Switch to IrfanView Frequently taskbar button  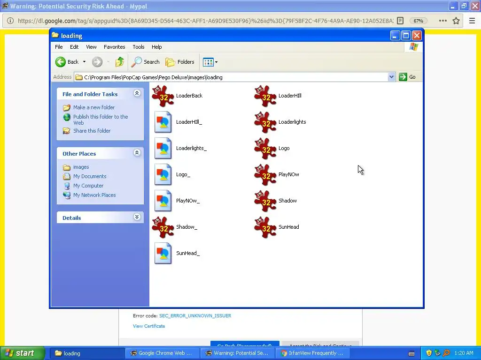pos(313,353)
